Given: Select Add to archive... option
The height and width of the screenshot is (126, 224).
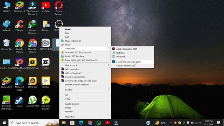Looking at the screenshot, I should coord(85,69).
